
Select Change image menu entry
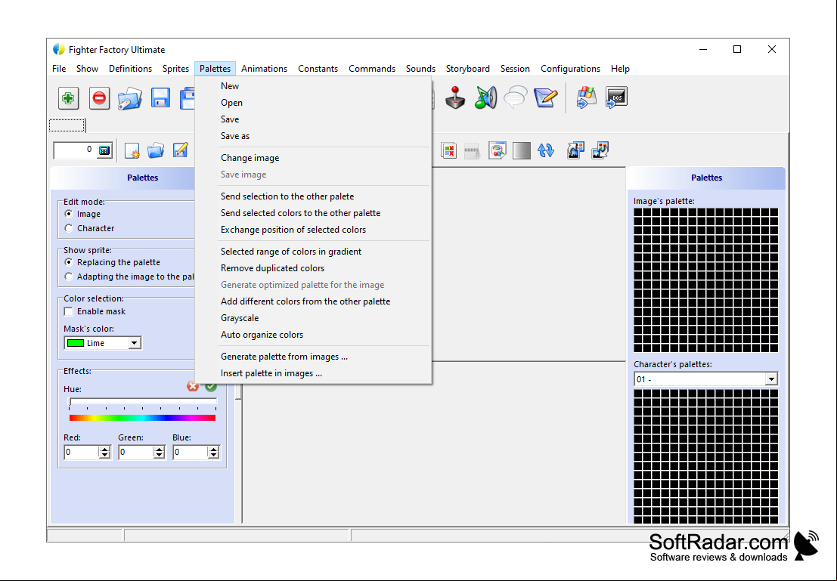(x=313, y=158)
